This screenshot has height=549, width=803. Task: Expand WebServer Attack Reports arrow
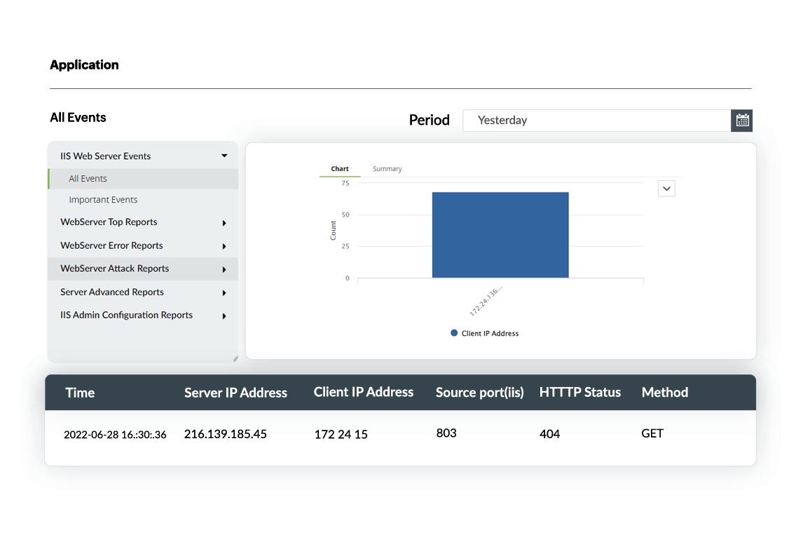pos(224,269)
